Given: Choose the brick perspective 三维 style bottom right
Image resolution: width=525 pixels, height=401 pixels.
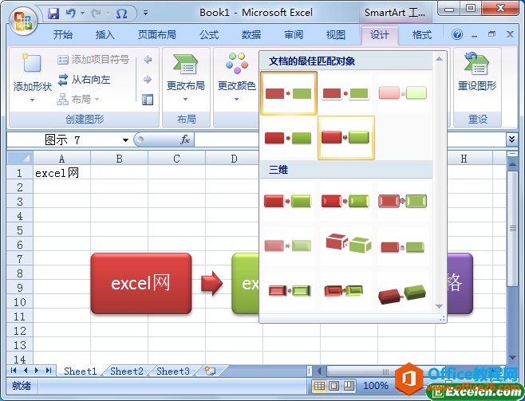Looking at the screenshot, I should [x=403, y=293].
